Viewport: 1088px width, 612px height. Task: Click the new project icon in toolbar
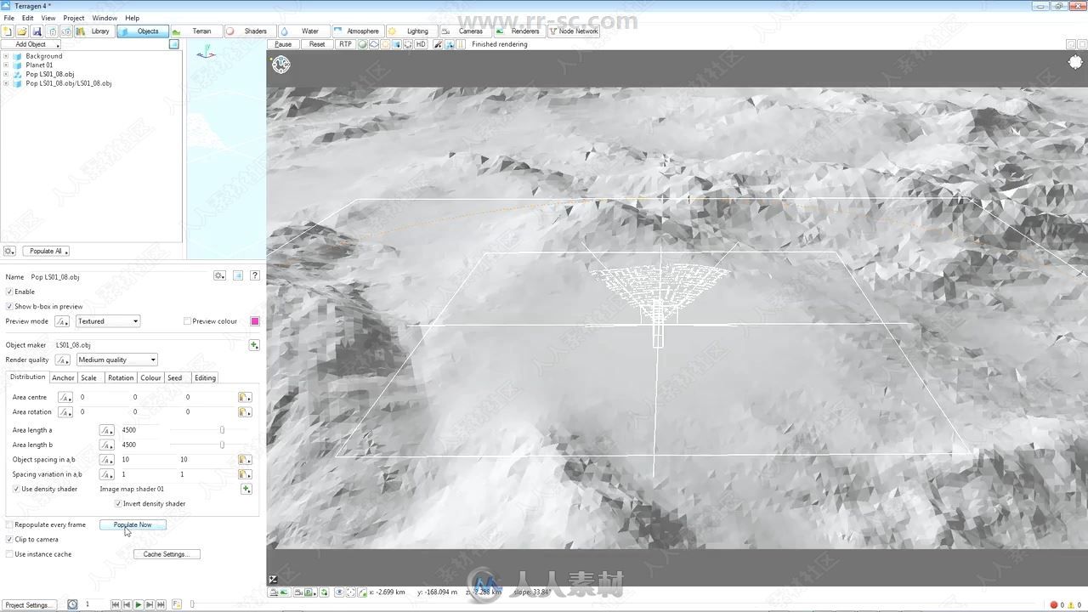pyautogui.click(x=8, y=31)
